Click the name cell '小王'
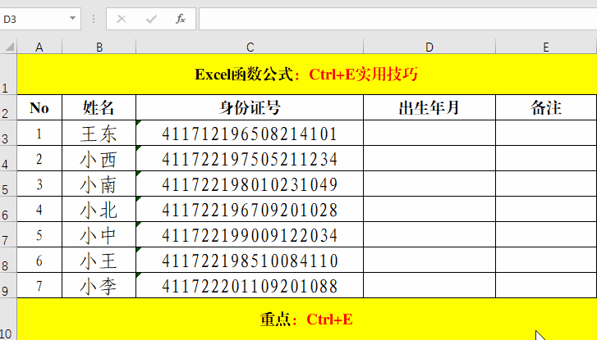Screen dimensions: 597x340 click(99, 261)
